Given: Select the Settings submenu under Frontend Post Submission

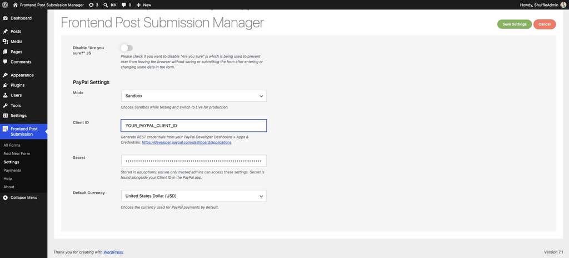Looking at the screenshot, I should [11, 162].
